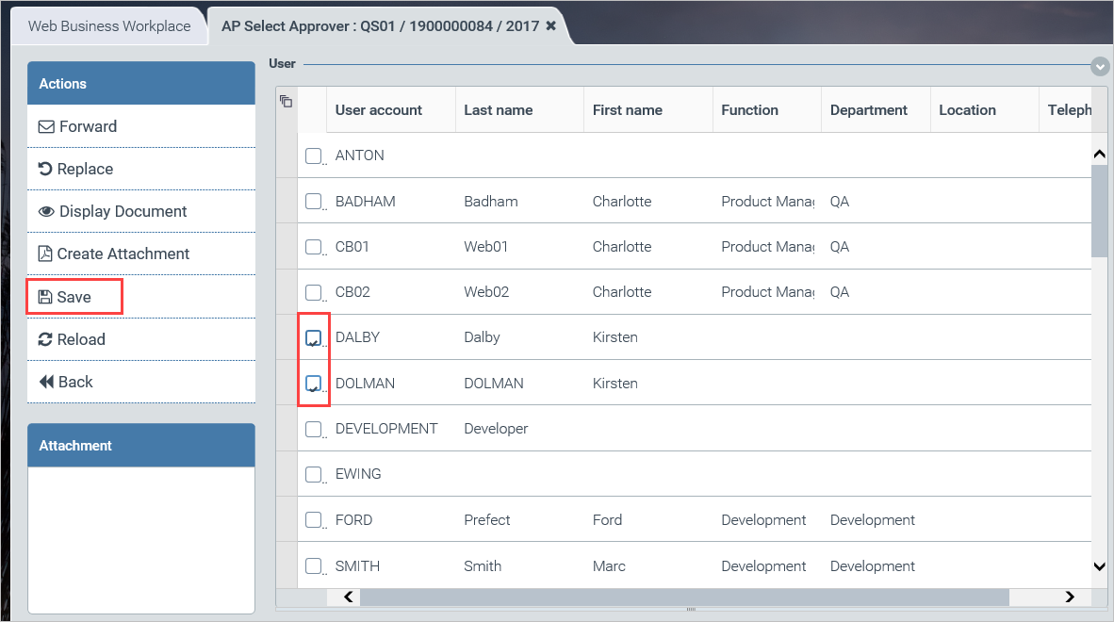Click the Back double-arrow icon

pos(45,382)
